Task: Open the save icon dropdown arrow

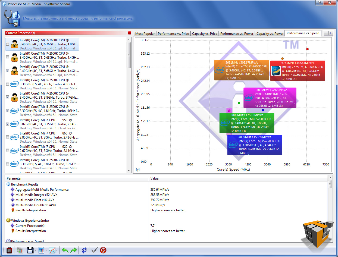Action: coord(35,250)
